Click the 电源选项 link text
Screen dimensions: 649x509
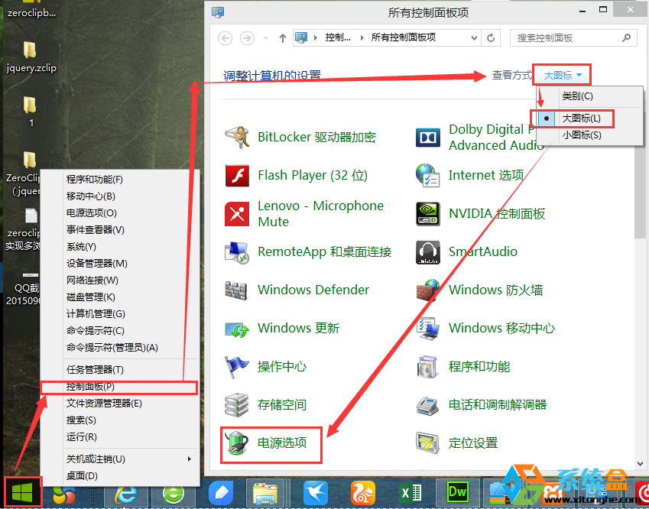click(x=282, y=443)
